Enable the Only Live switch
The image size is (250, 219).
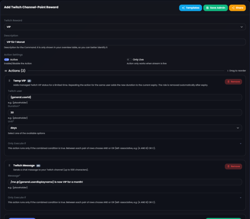tap(129, 60)
